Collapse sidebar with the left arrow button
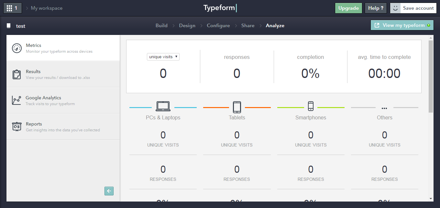 coord(109,191)
